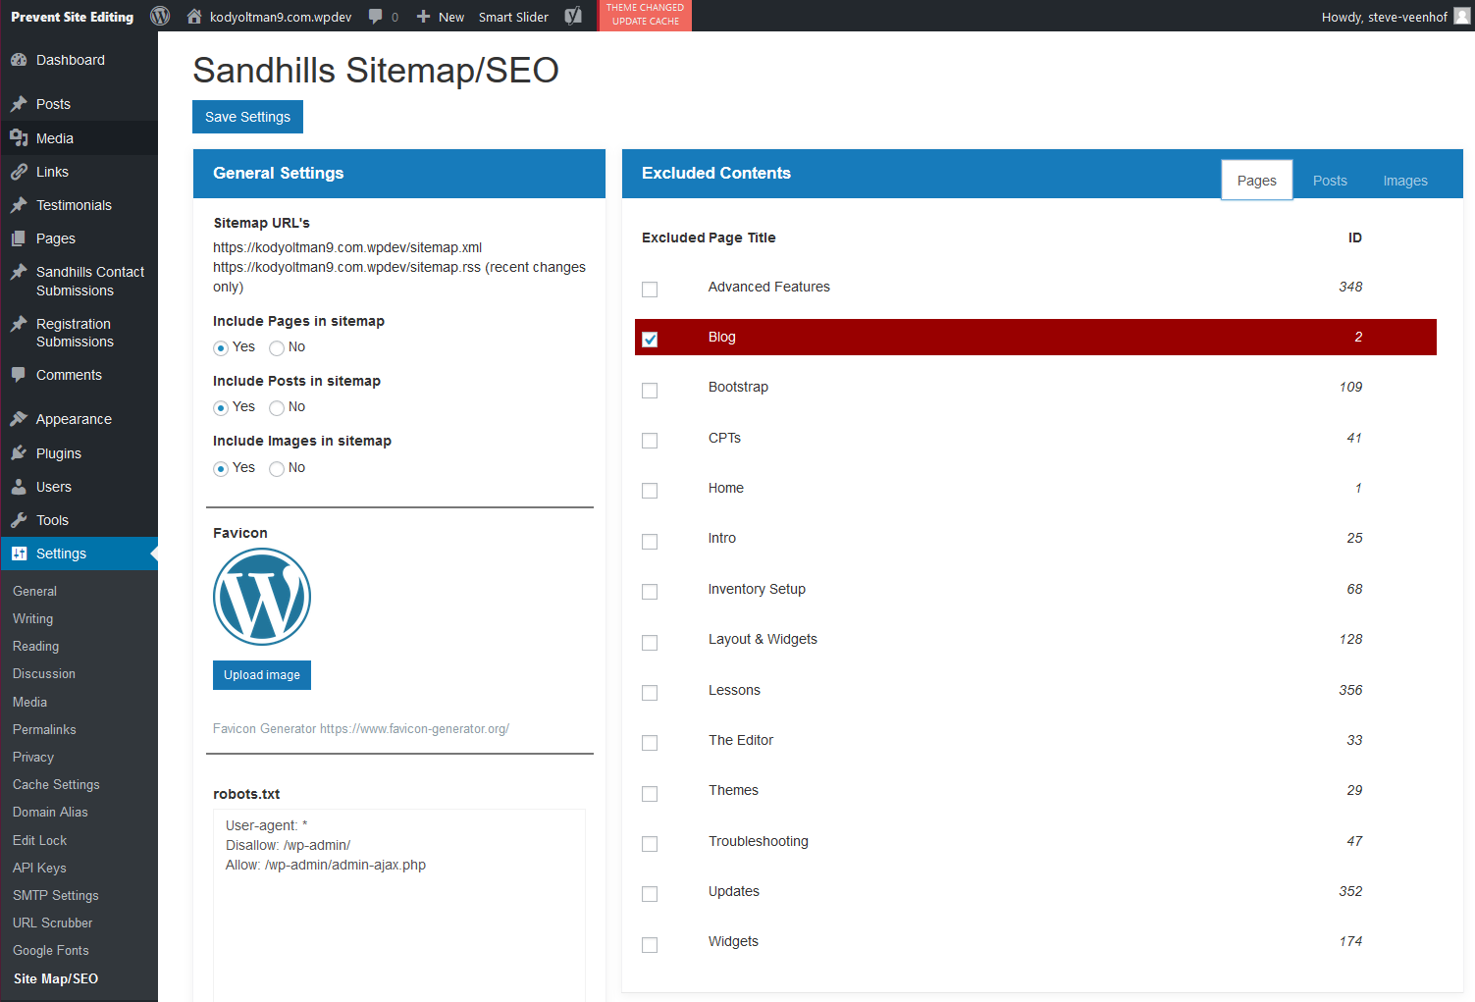Click Theme Changed Update Cache button
This screenshot has height=1002, width=1475.
645,15
